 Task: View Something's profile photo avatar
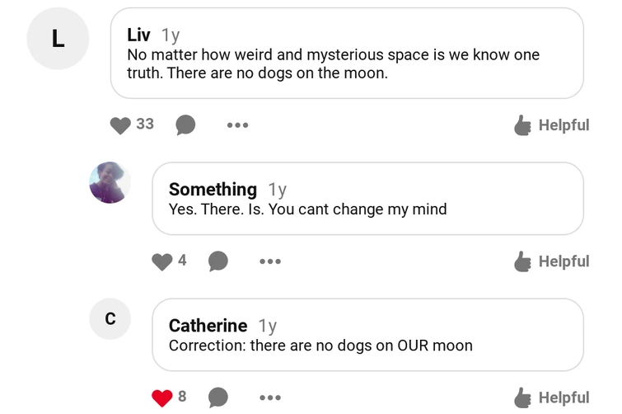pos(110,182)
